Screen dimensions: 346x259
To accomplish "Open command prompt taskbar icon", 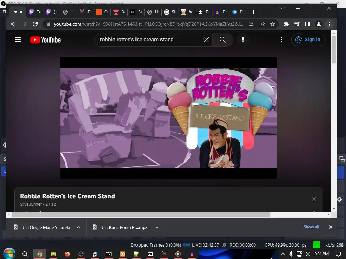I will [x=109, y=254].
